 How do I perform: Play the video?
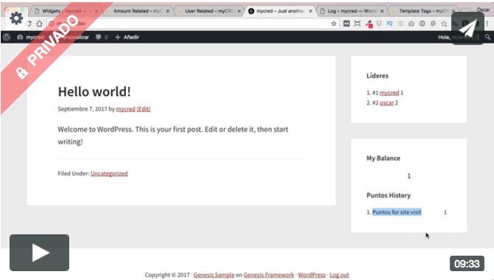(39, 253)
